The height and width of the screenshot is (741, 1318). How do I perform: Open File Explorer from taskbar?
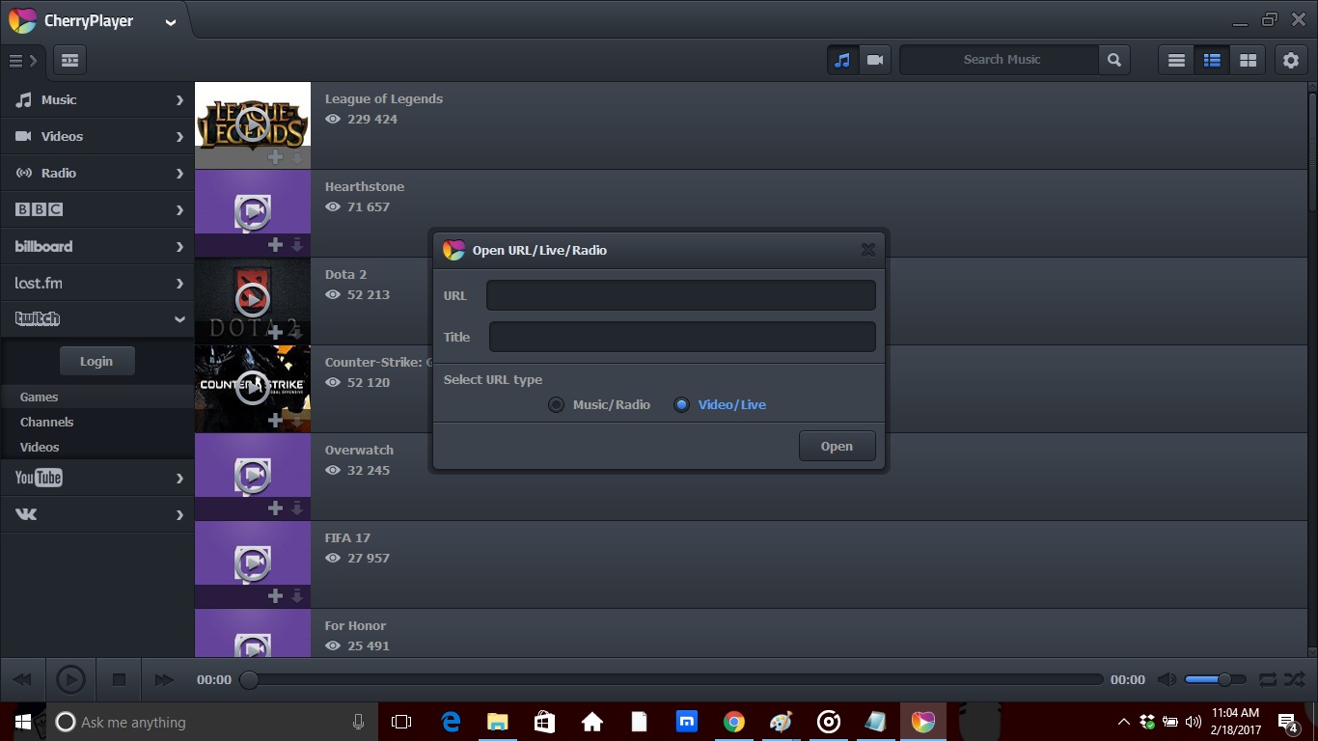pyautogui.click(x=497, y=722)
